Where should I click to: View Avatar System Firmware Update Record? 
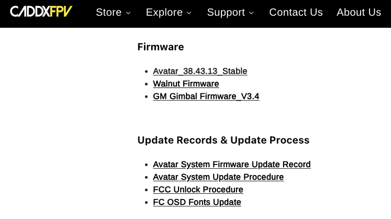[x=231, y=165]
